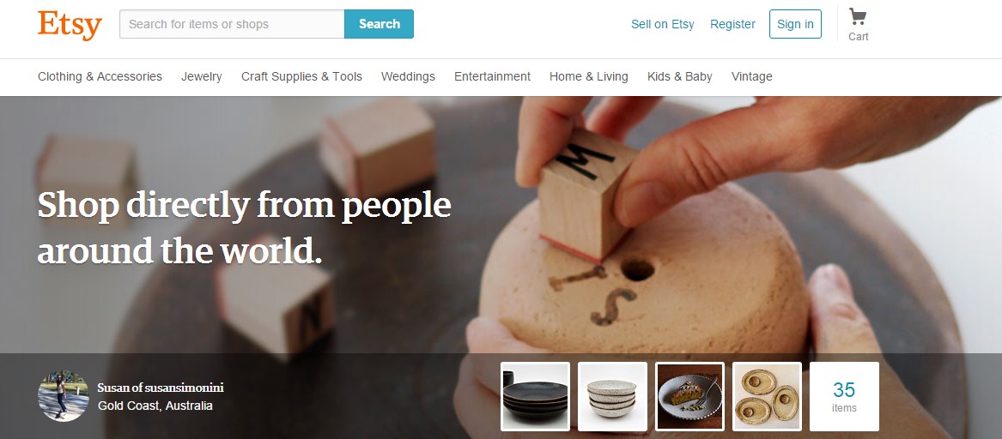Open Clothing & Accessories category
The height and width of the screenshot is (439, 1002).
coord(100,76)
